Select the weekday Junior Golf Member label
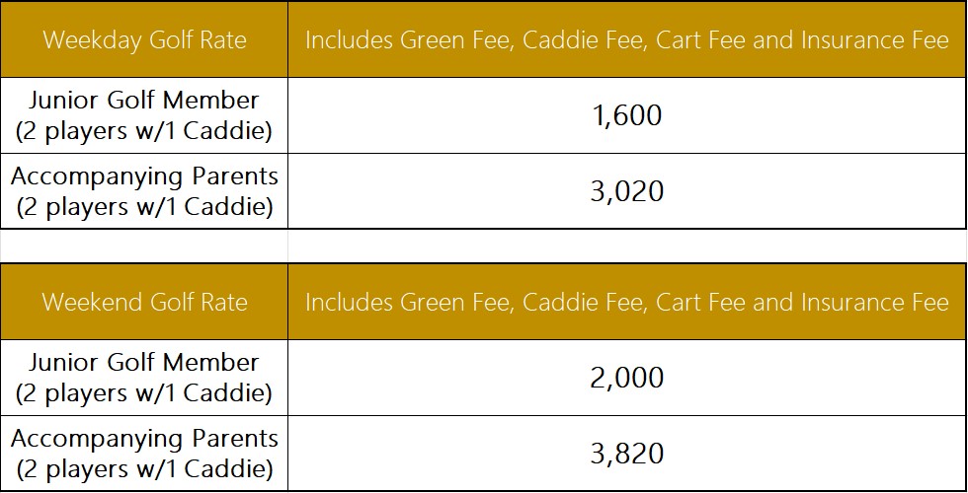Viewport: 968px width, 493px height. click(144, 100)
